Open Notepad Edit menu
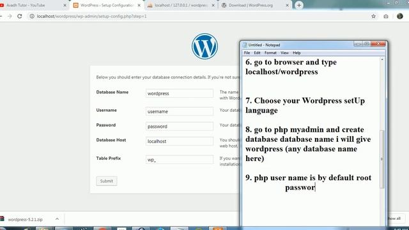Viewport: 409px width, 230px height. tap(257, 52)
